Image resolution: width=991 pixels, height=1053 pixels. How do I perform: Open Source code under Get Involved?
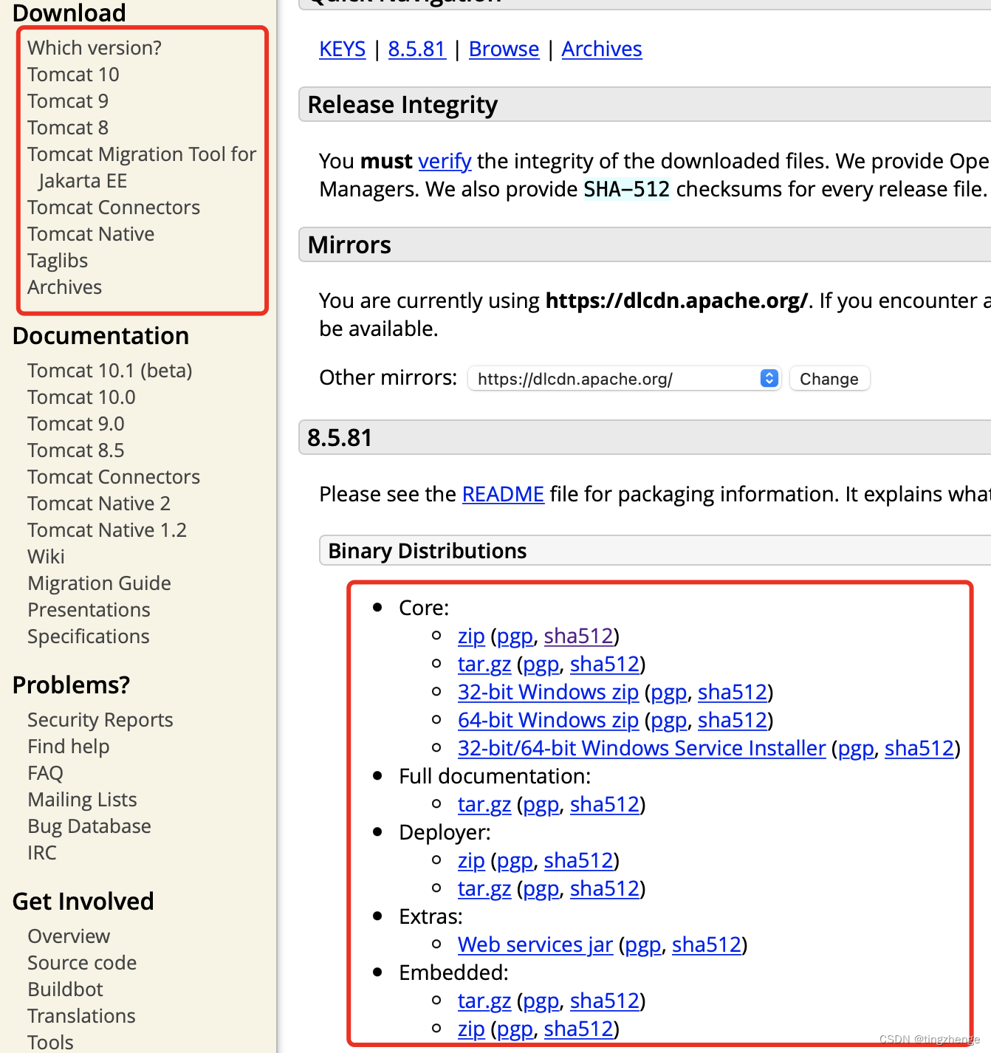pyautogui.click(x=82, y=963)
